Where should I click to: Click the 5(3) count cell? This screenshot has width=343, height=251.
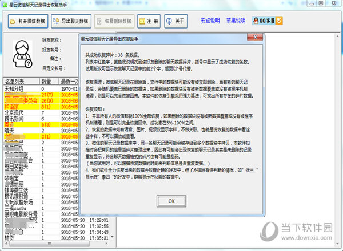[46, 124]
